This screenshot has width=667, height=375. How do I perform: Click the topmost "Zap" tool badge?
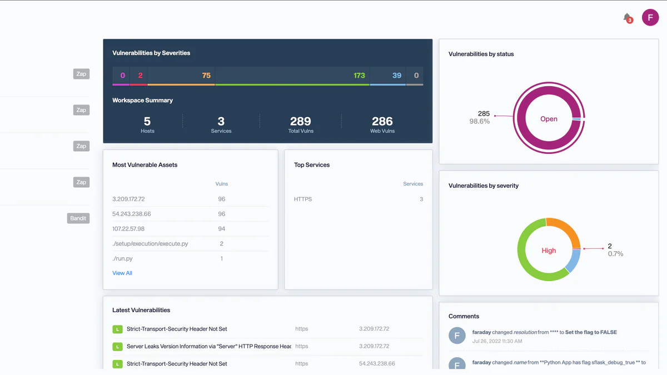(81, 73)
